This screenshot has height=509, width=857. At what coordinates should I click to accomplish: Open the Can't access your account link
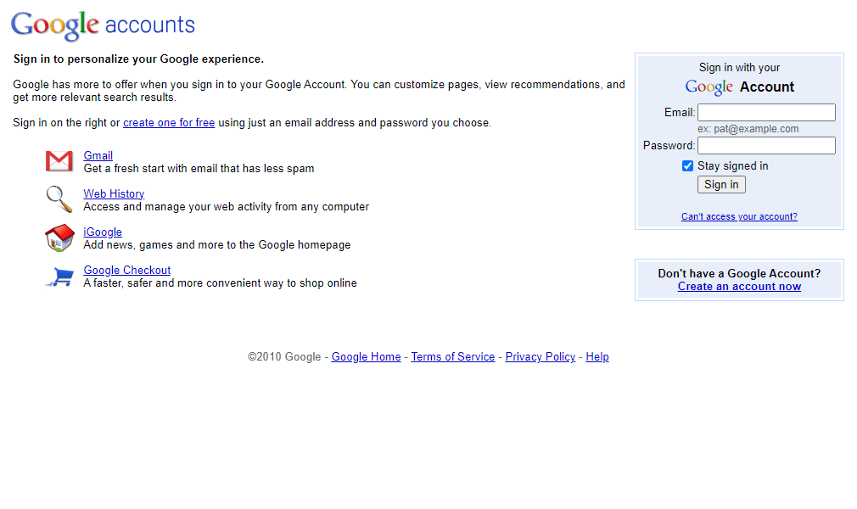[x=739, y=216]
